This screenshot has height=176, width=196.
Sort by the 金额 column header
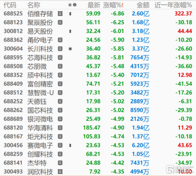coord(143,5)
